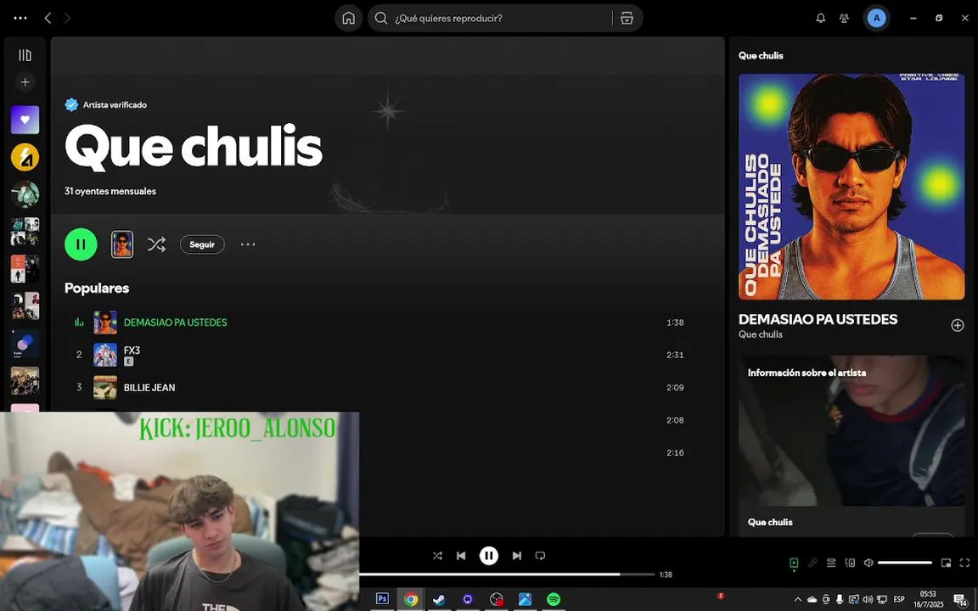
Task: Open the yellow lightning bolt playlist in sidebar
Action: pyautogui.click(x=25, y=157)
